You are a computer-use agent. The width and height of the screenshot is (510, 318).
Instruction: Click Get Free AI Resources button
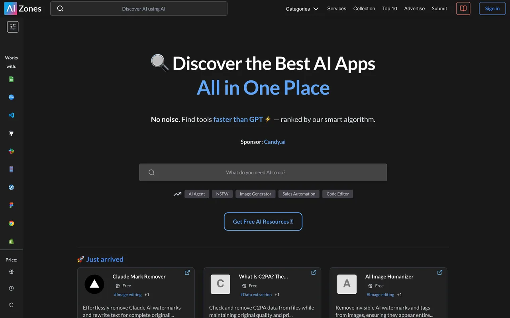(263, 221)
